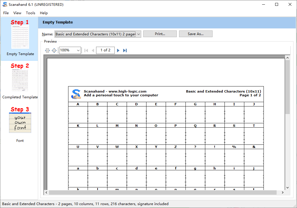Click 'Scanahand - www.high-logic.com' text in preview
297x208 pixels.
tap(115, 91)
